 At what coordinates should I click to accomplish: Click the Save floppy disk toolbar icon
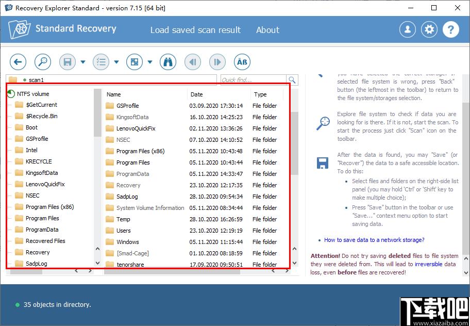(x=68, y=62)
